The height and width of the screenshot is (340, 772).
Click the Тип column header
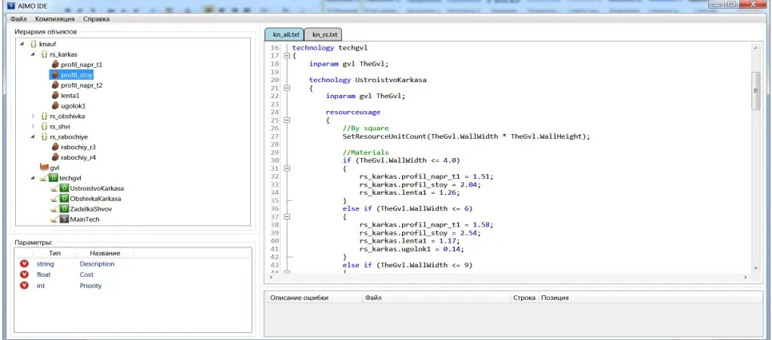54,253
